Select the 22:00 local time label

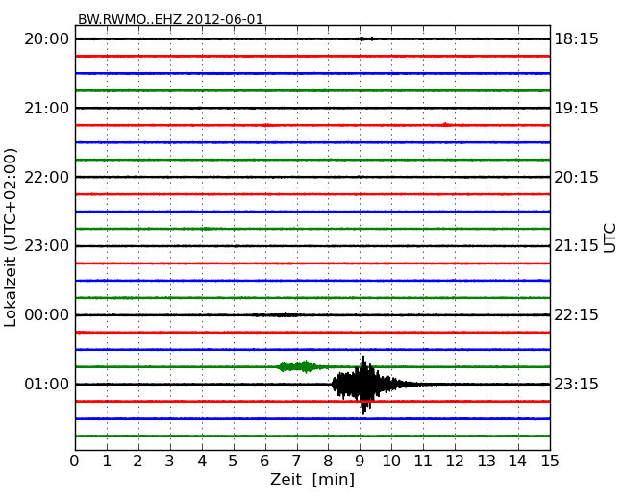pos(47,177)
